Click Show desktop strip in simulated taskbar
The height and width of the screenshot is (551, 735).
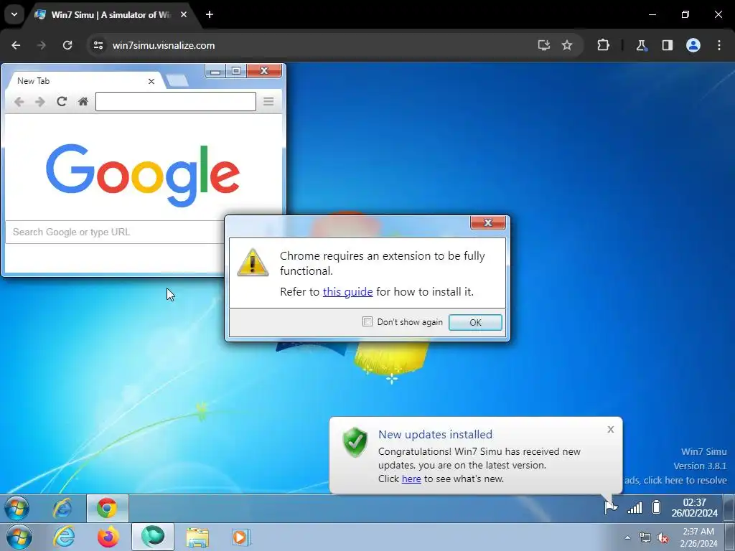click(x=729, y=508)
